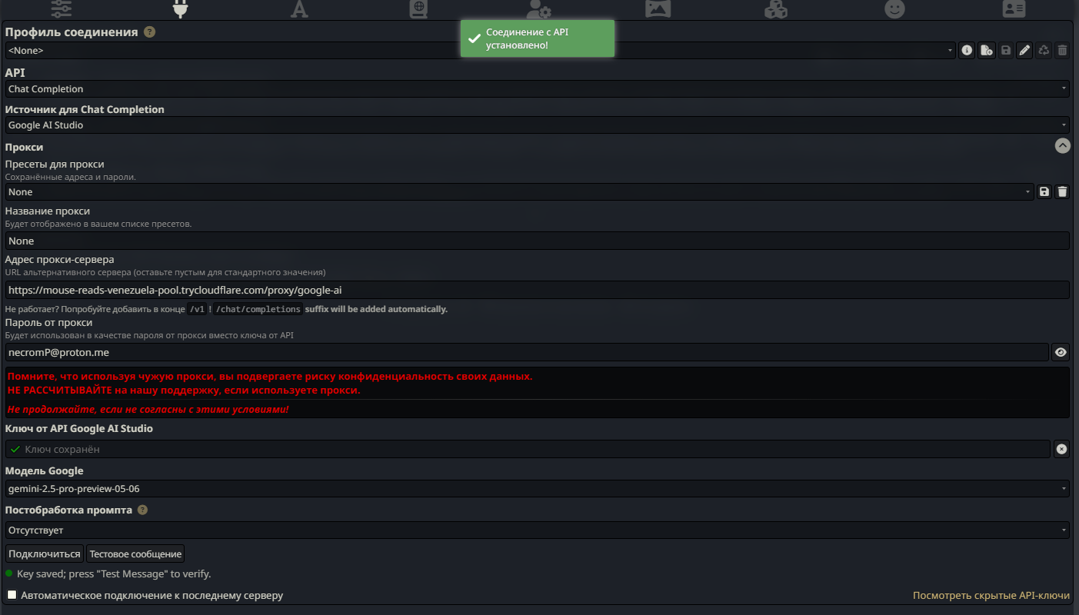Click the proxy server address field
The width and height of the screenshot is (1079, 615).
pos(538,290)
